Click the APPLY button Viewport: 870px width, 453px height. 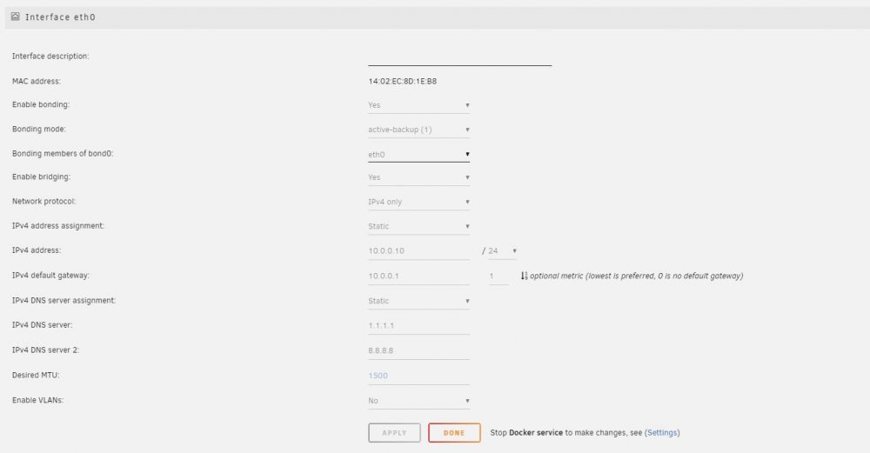pos(394,432)
